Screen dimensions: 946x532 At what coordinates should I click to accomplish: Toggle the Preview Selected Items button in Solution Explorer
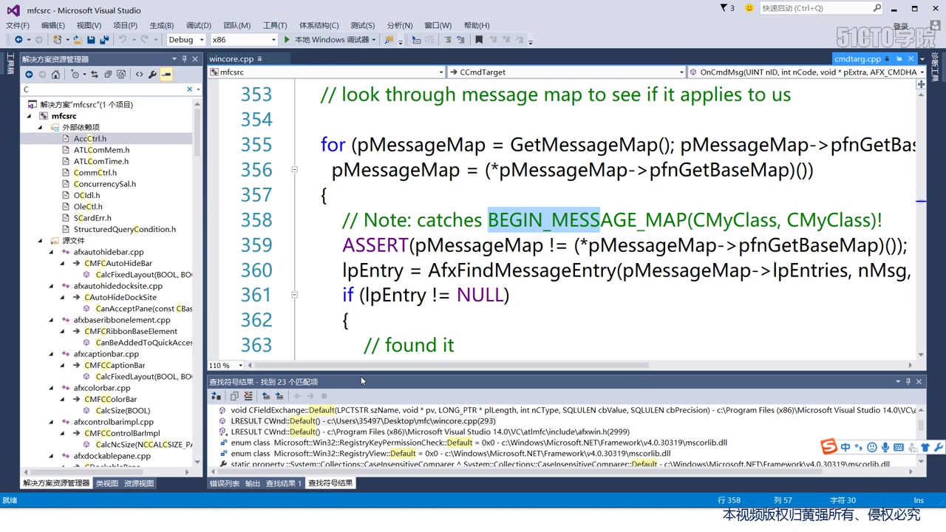point(166,74)
